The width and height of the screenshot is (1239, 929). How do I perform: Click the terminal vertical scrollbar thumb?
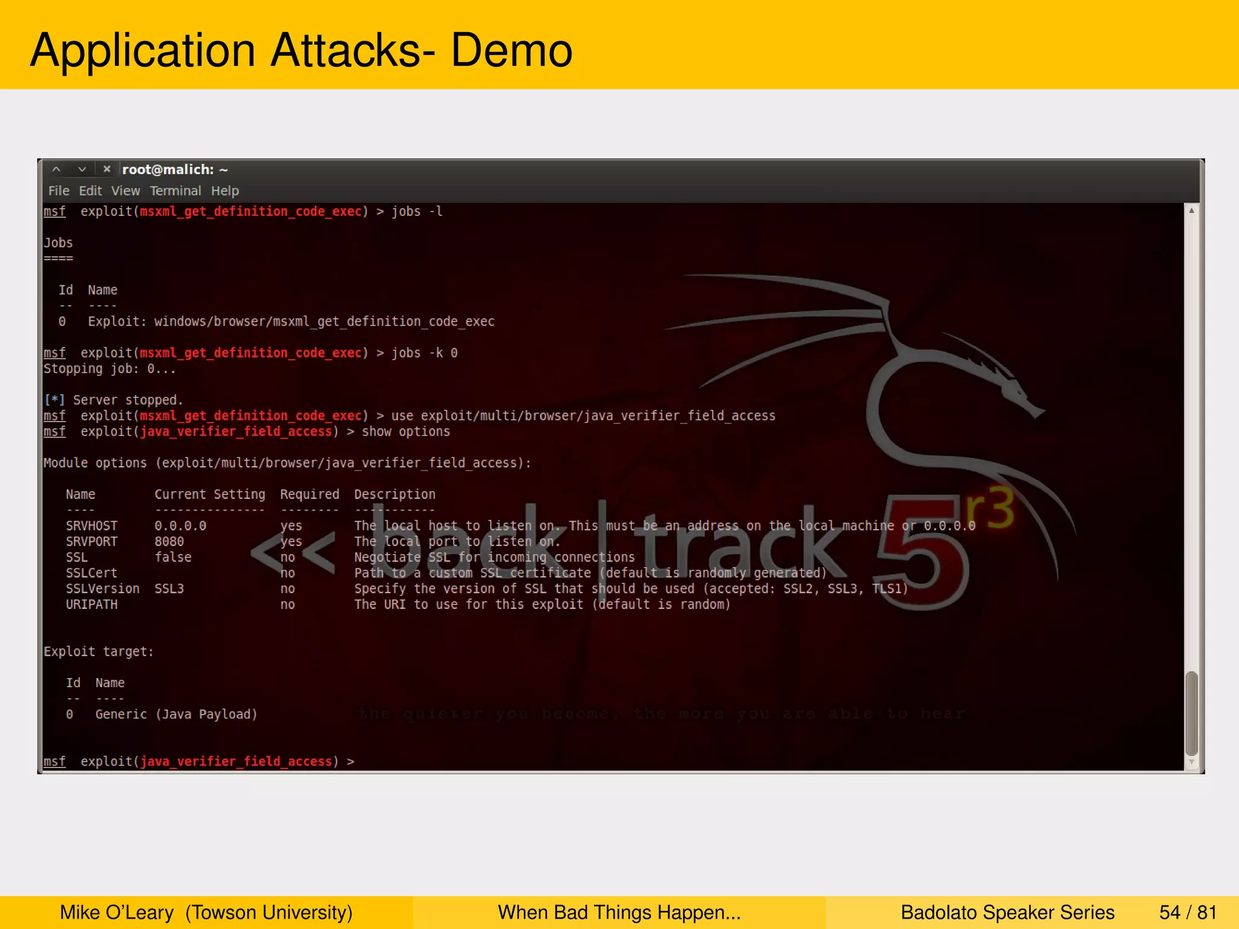click(1191, 713)
